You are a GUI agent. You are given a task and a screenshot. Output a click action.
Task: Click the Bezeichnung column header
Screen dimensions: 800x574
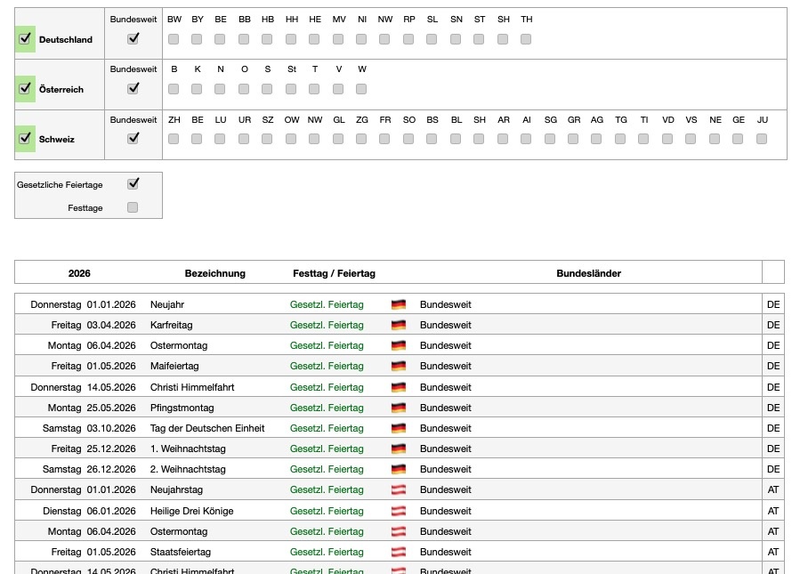click(214, 273)
